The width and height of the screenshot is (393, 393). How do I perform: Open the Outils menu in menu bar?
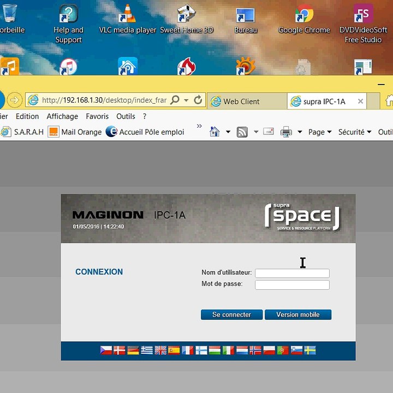(126, 116)
